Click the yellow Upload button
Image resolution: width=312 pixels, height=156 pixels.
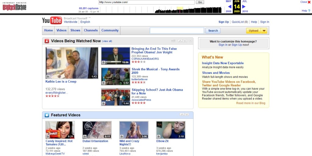click(254, 31)
